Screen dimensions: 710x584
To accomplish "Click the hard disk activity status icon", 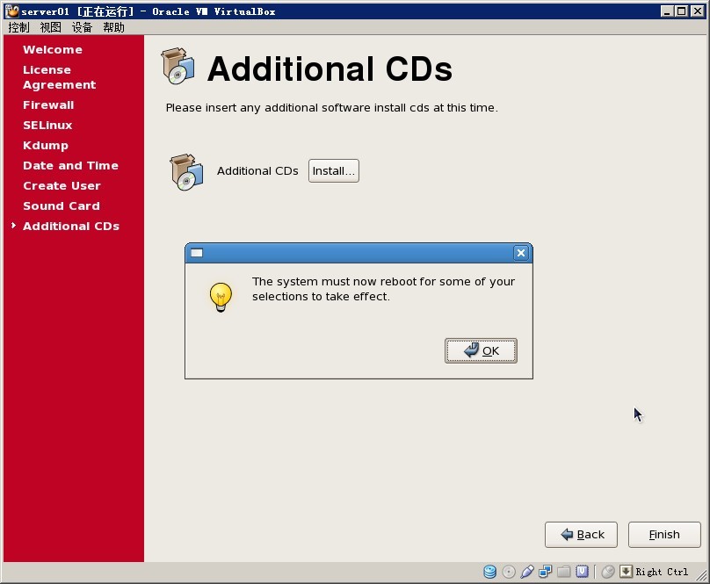I will pos(489,572).
